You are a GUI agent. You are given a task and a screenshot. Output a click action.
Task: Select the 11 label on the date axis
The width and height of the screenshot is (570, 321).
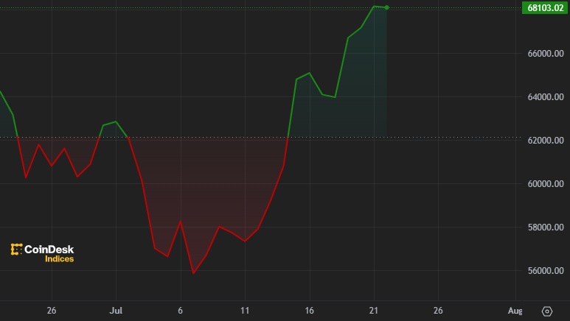coord(245,311)
